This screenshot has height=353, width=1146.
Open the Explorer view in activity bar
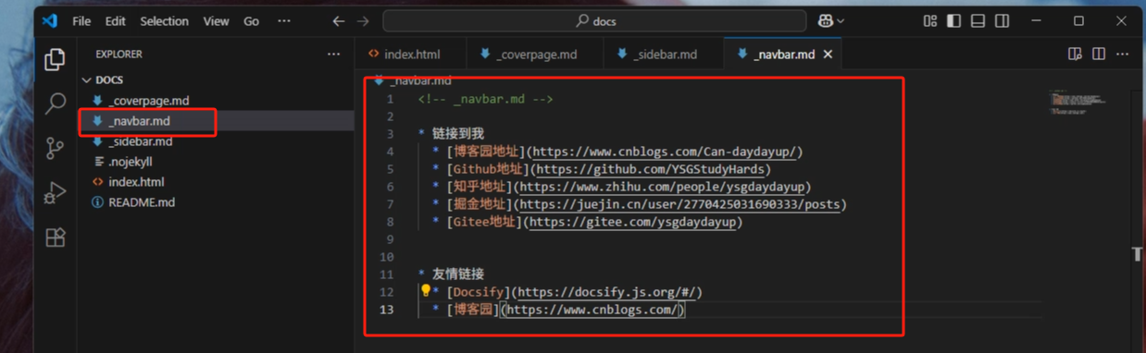click(x=55, y=59)
